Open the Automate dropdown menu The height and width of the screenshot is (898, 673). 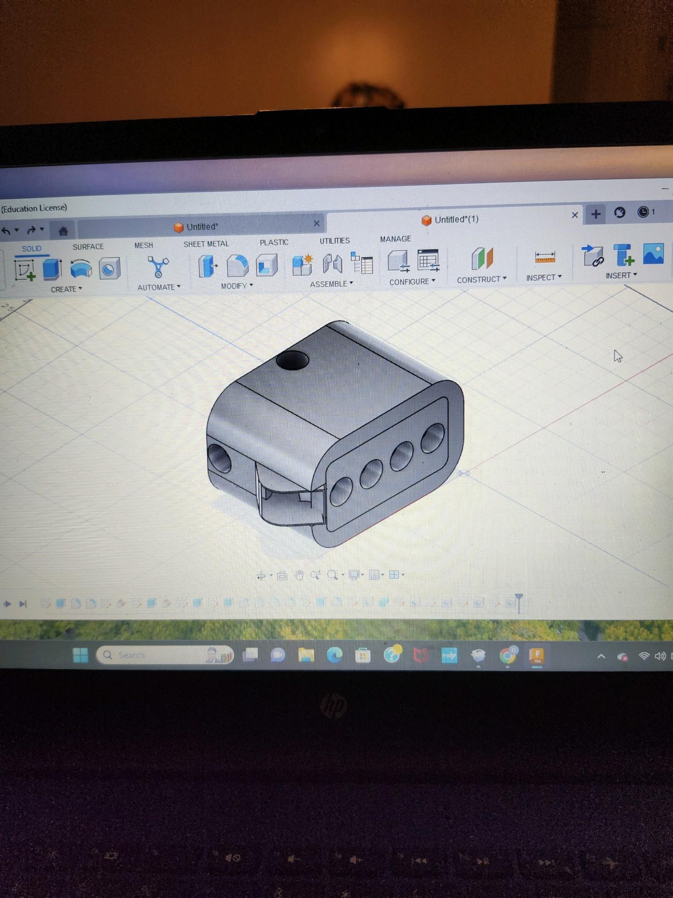[x=159, y=287]
